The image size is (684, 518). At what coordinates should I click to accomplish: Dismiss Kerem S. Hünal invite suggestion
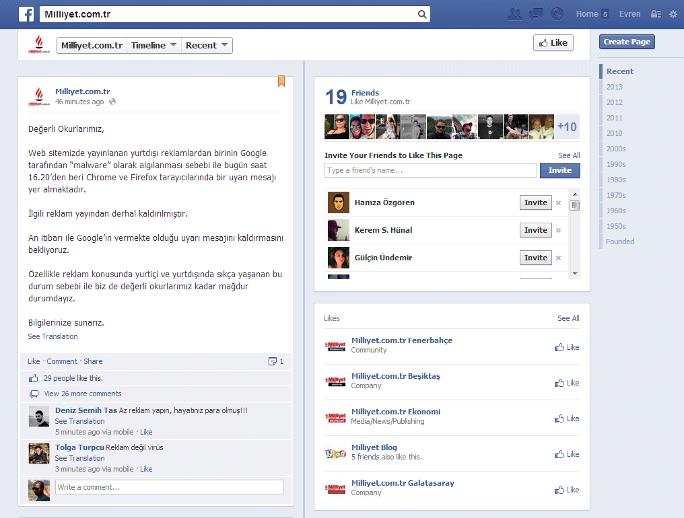click(x=558, y=230)
